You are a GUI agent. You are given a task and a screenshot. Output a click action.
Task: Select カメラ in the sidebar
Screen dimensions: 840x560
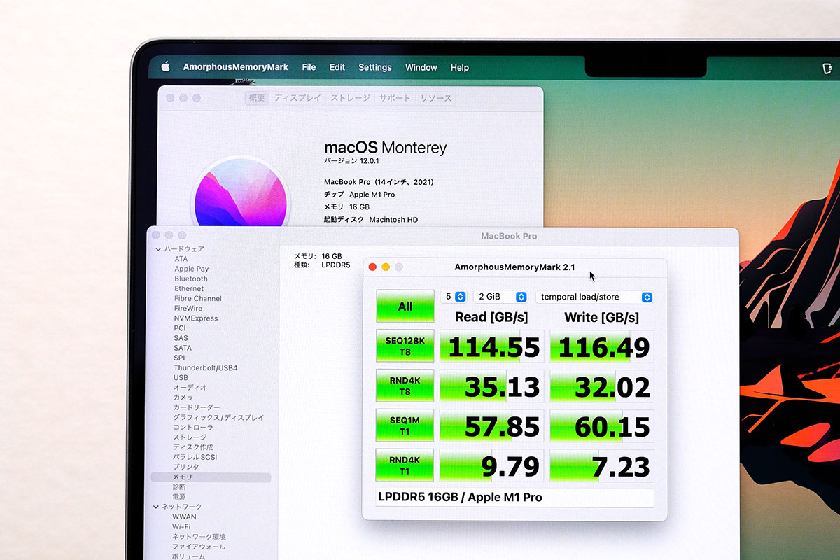(183, 398)
